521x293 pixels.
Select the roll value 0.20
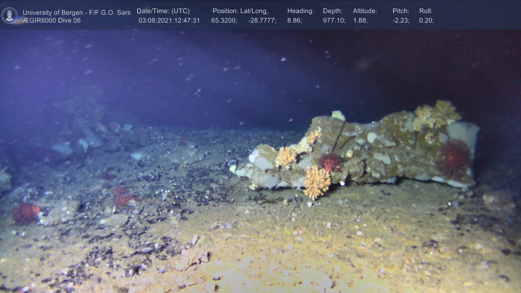pos(426,21)
